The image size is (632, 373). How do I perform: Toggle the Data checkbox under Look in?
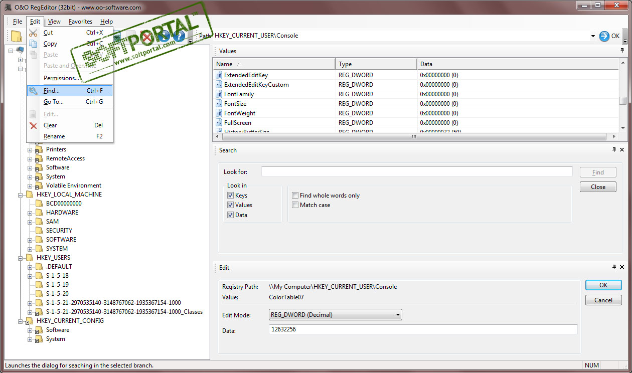pos(231,215)
